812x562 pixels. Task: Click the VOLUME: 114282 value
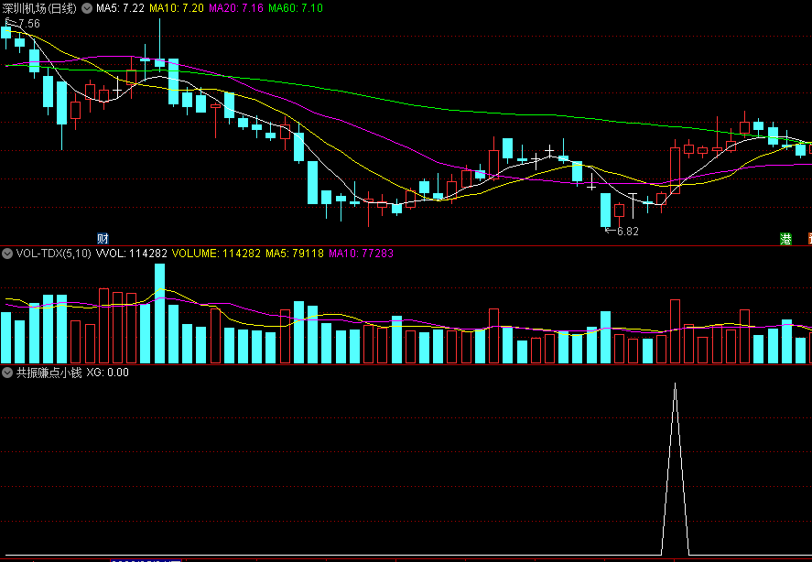[216, 254]
